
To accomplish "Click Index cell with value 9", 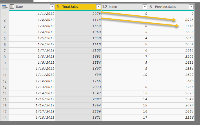I will 125,69.
